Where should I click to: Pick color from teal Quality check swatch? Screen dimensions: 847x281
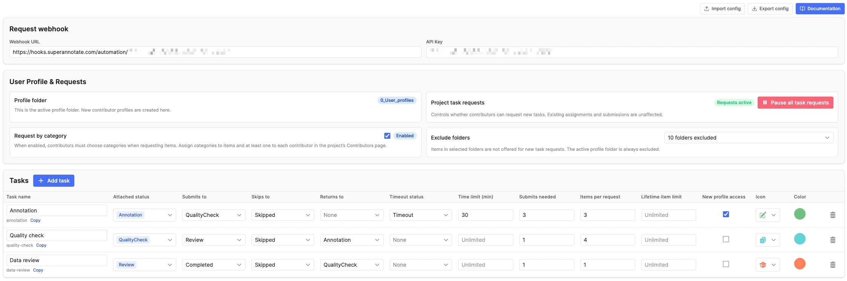click(799, 239)
